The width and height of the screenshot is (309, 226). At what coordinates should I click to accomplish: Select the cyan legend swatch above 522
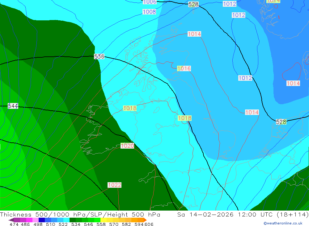(x=66, y=220)
